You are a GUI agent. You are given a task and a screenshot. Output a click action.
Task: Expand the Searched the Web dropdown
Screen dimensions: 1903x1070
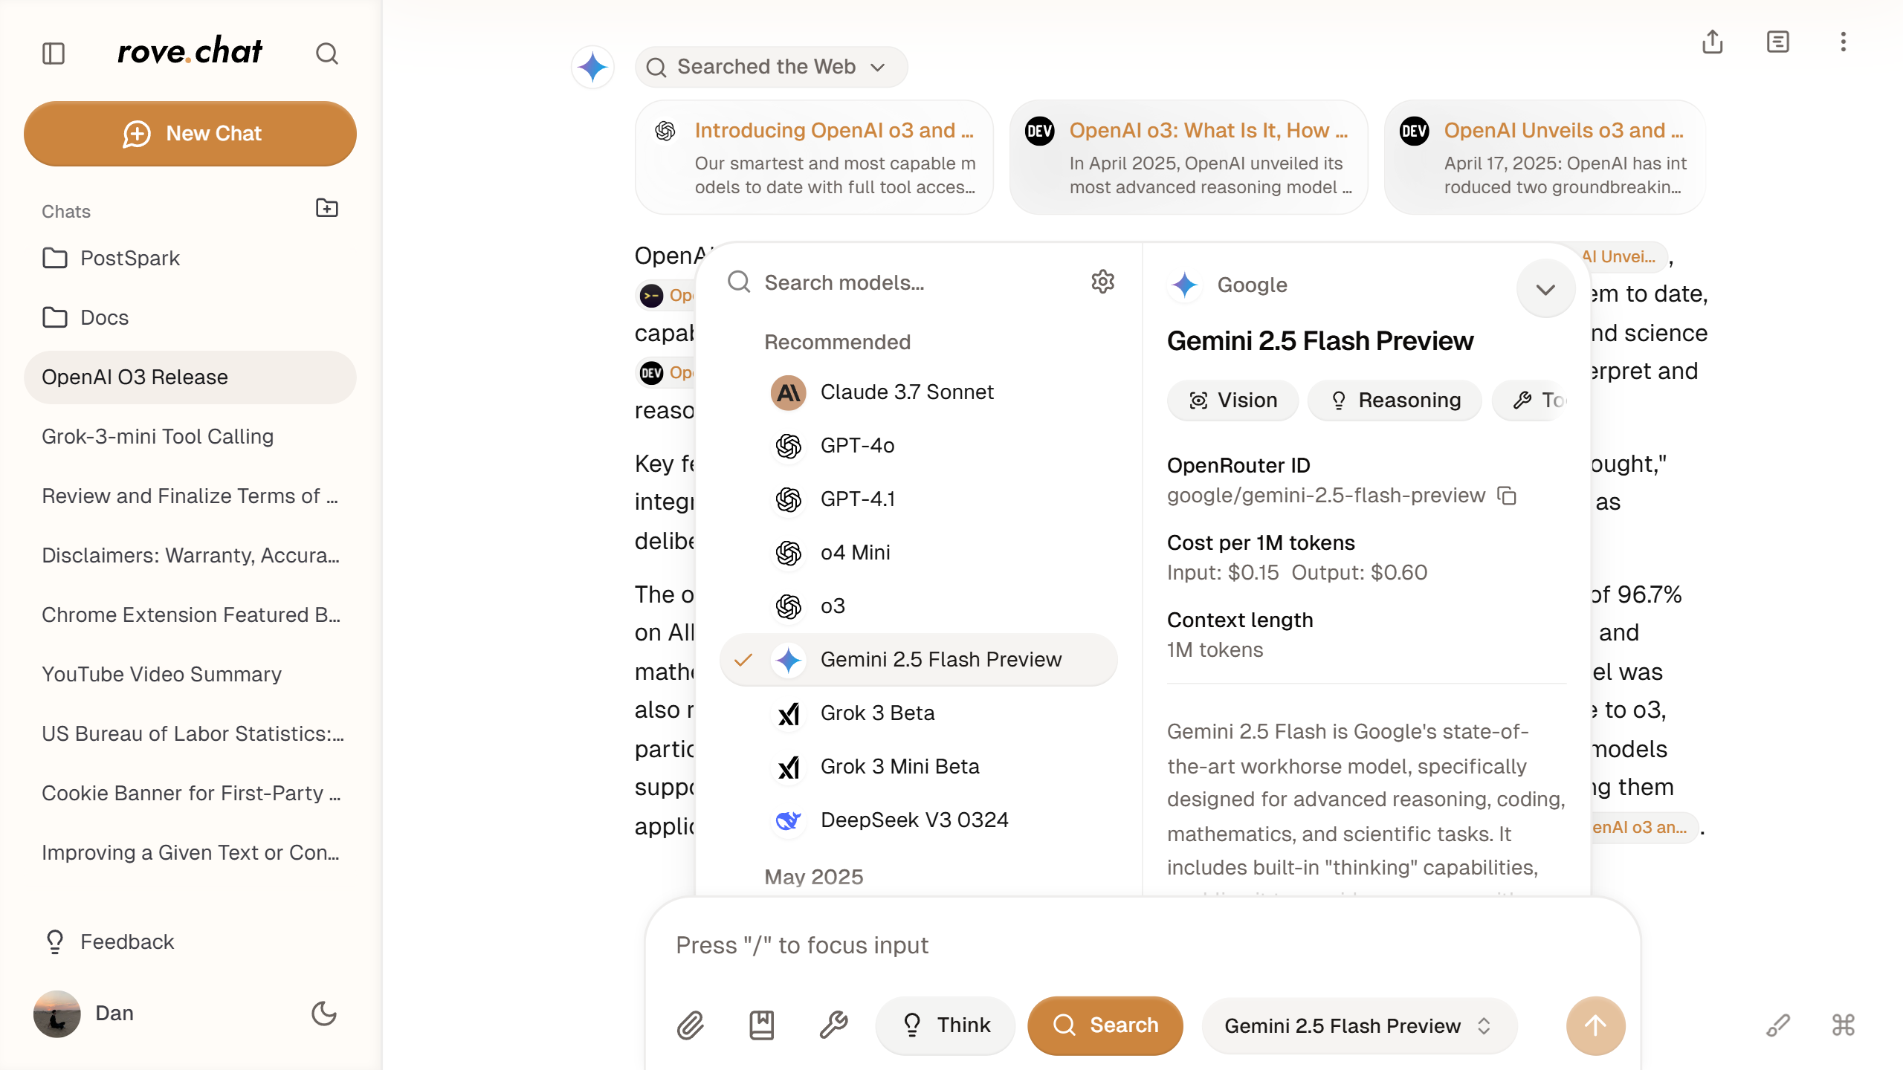tap(771, 67)
